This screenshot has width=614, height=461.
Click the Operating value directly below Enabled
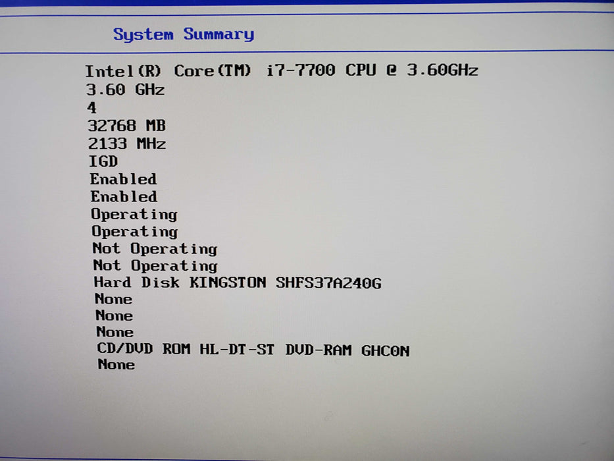pyautogui.click(x=134, y=215)
